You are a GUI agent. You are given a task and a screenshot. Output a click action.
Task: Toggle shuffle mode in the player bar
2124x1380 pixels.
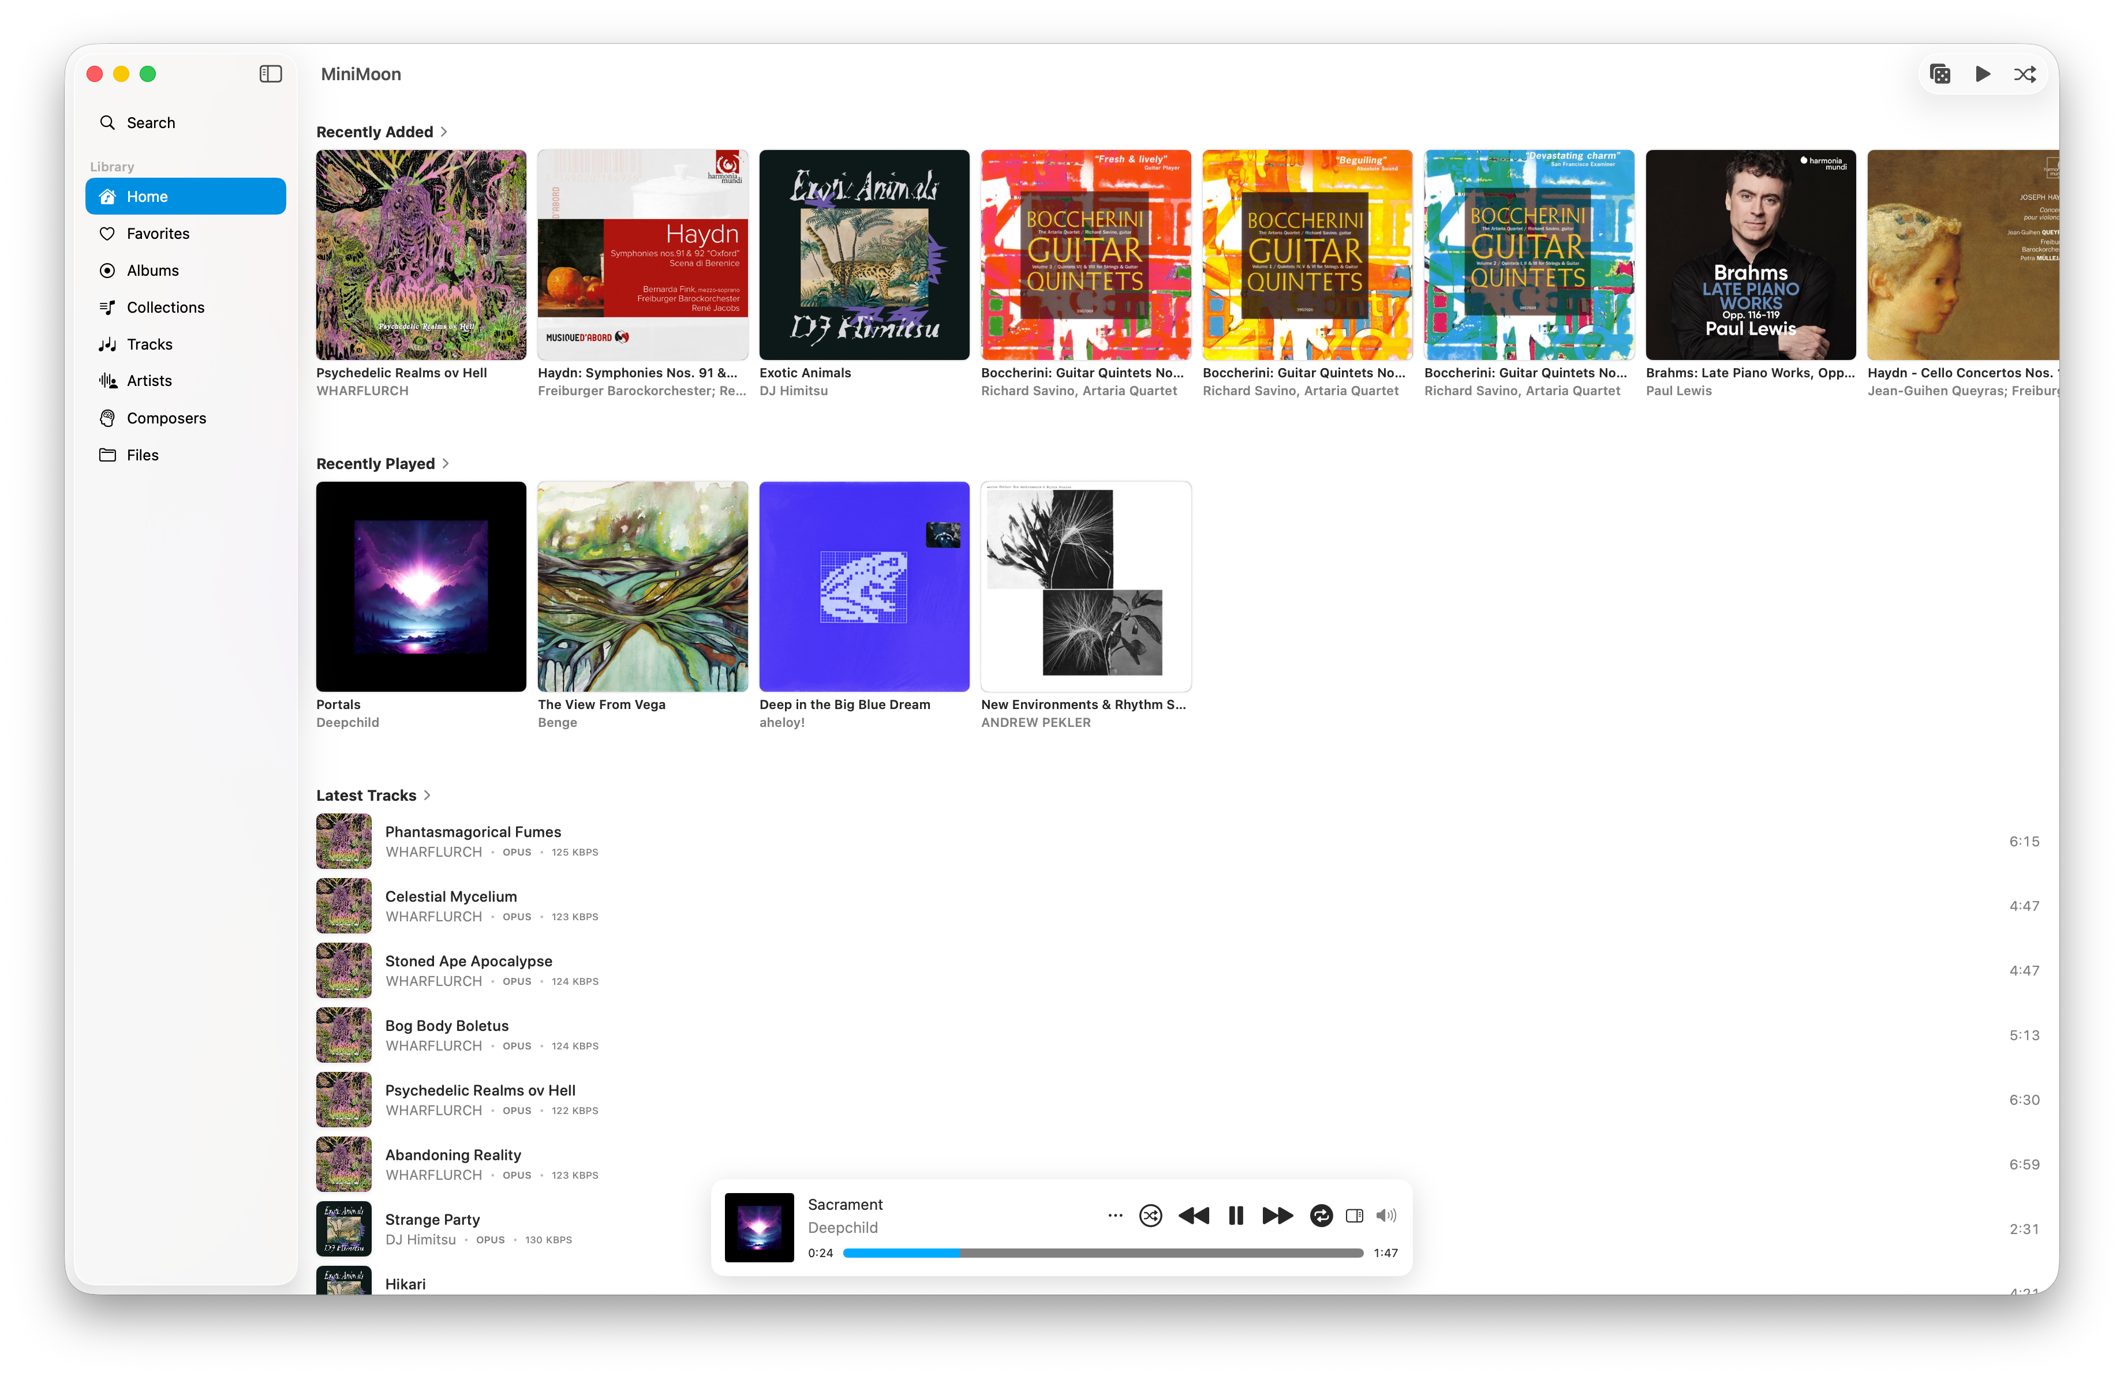point(1150,1215)
